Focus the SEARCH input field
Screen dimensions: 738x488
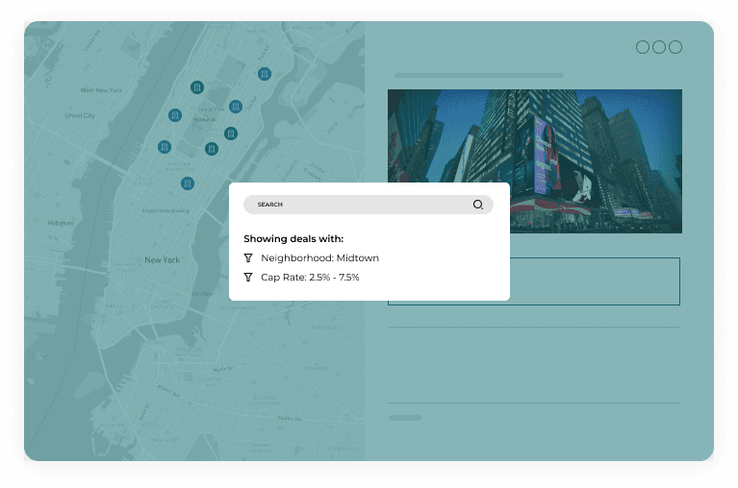[x=356, y=205]
